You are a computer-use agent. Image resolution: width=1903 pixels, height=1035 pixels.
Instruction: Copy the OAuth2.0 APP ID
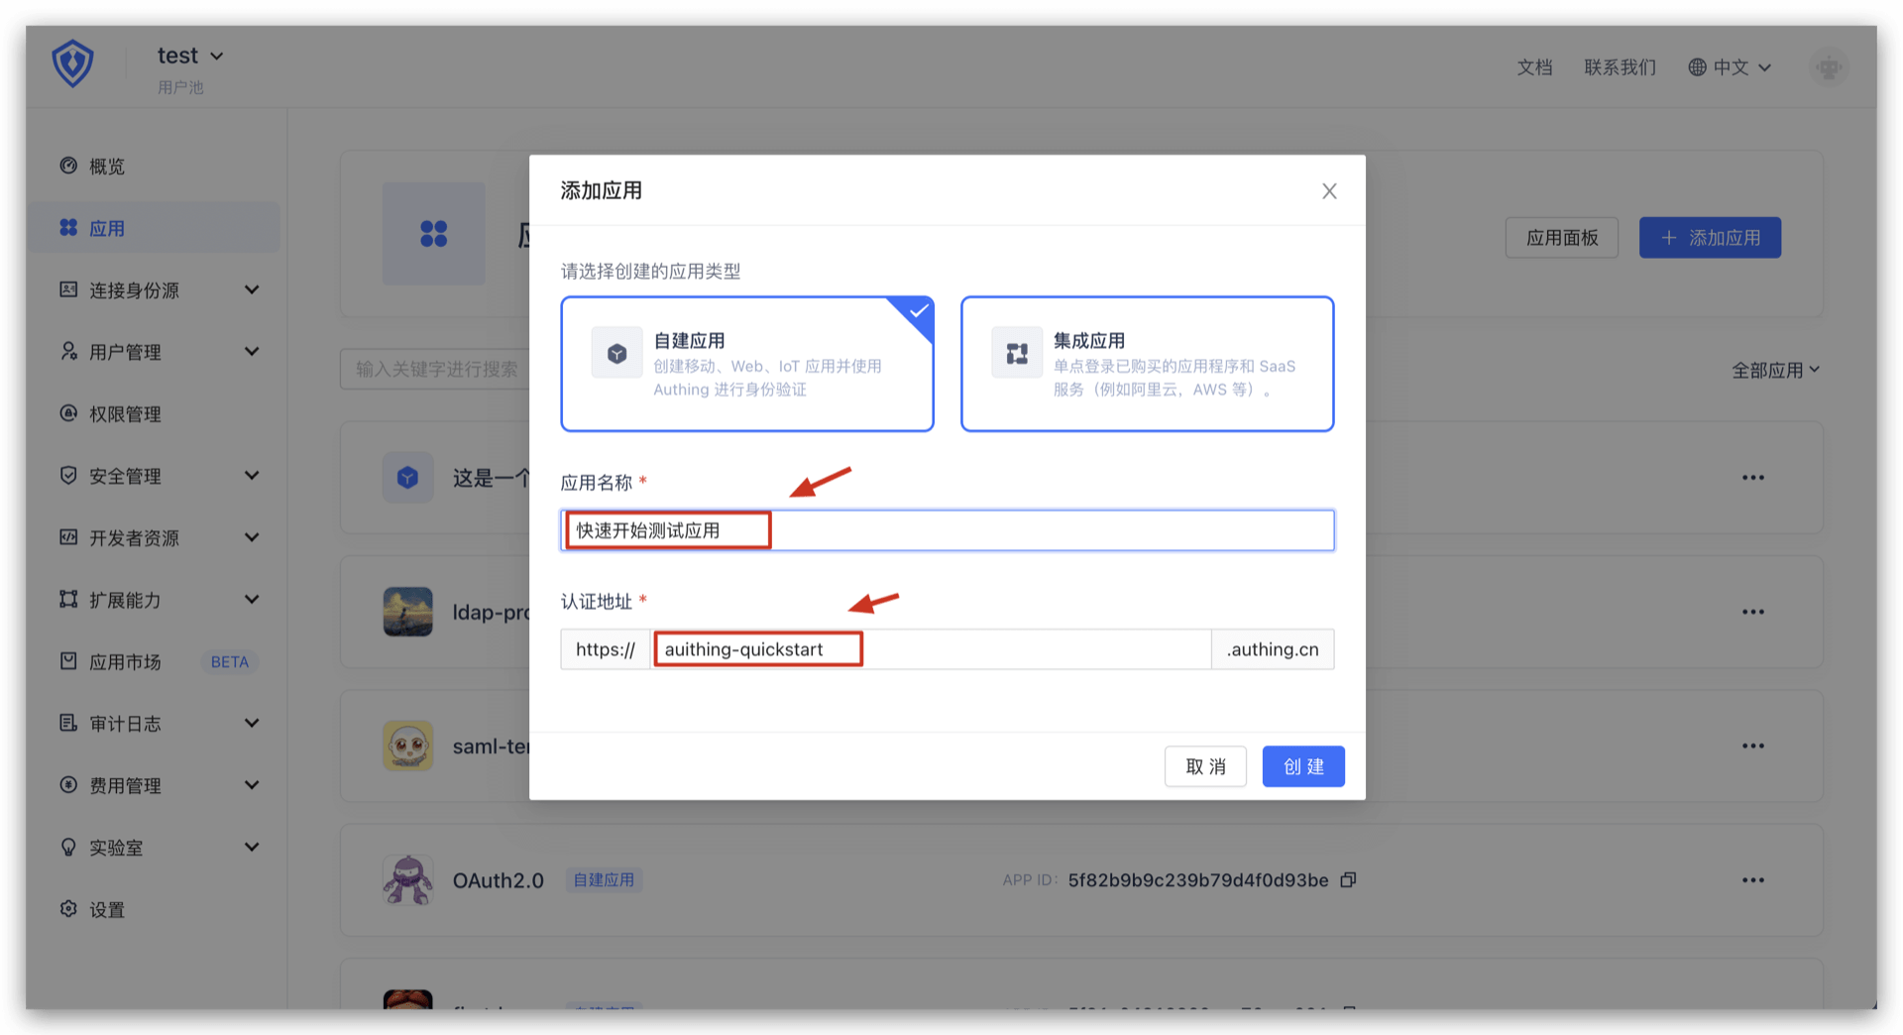pos(1348,880)
